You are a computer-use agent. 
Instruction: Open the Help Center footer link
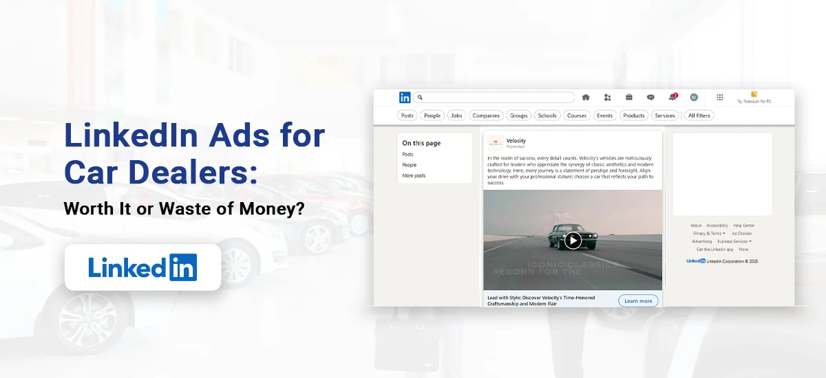pos(743,225)
